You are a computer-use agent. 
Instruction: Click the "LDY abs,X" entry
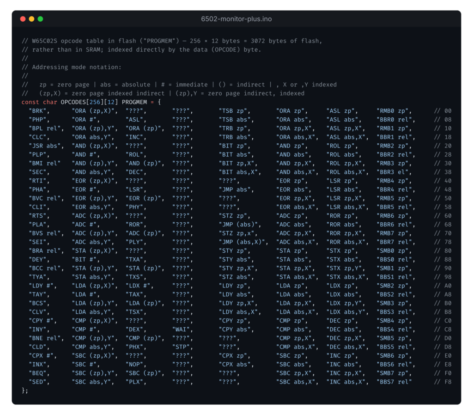point(238,312)
